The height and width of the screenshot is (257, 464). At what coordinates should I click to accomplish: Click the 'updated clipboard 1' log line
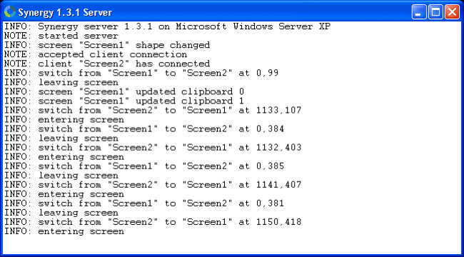124,101
